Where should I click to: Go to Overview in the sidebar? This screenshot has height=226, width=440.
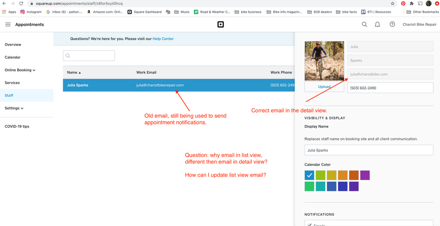tap(13, 45)
